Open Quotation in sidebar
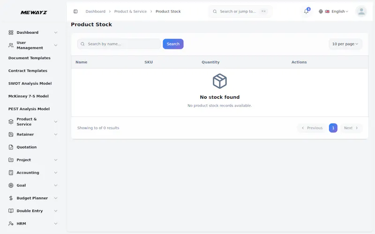This screenshot has height=234, width=375. 27,147
